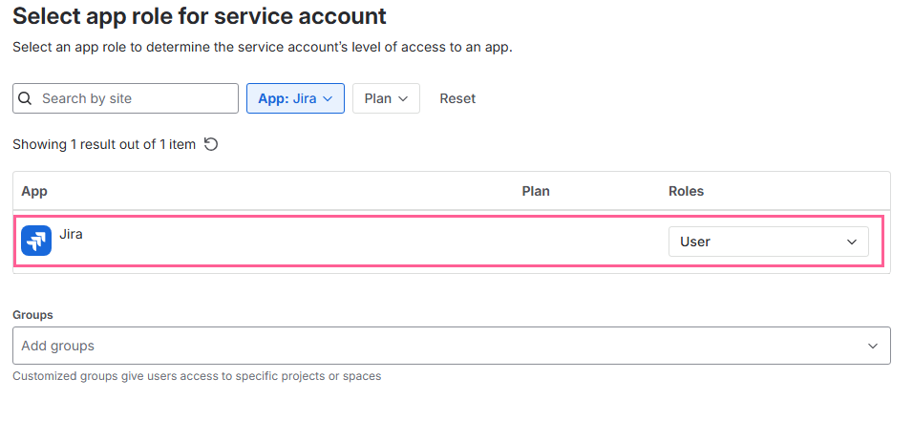Click the Roles column header

pyautogui.click(x=686, y=191)
